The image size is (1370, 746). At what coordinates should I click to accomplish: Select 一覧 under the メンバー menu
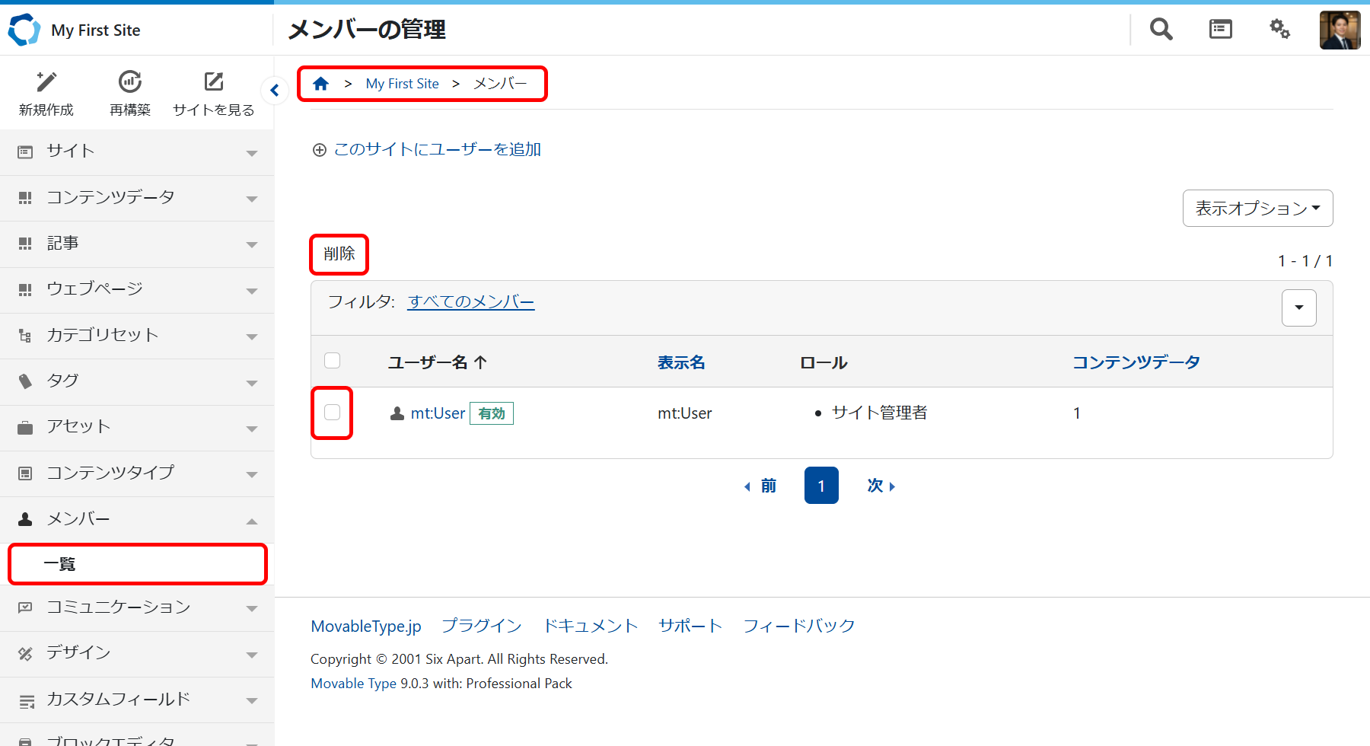137,564
